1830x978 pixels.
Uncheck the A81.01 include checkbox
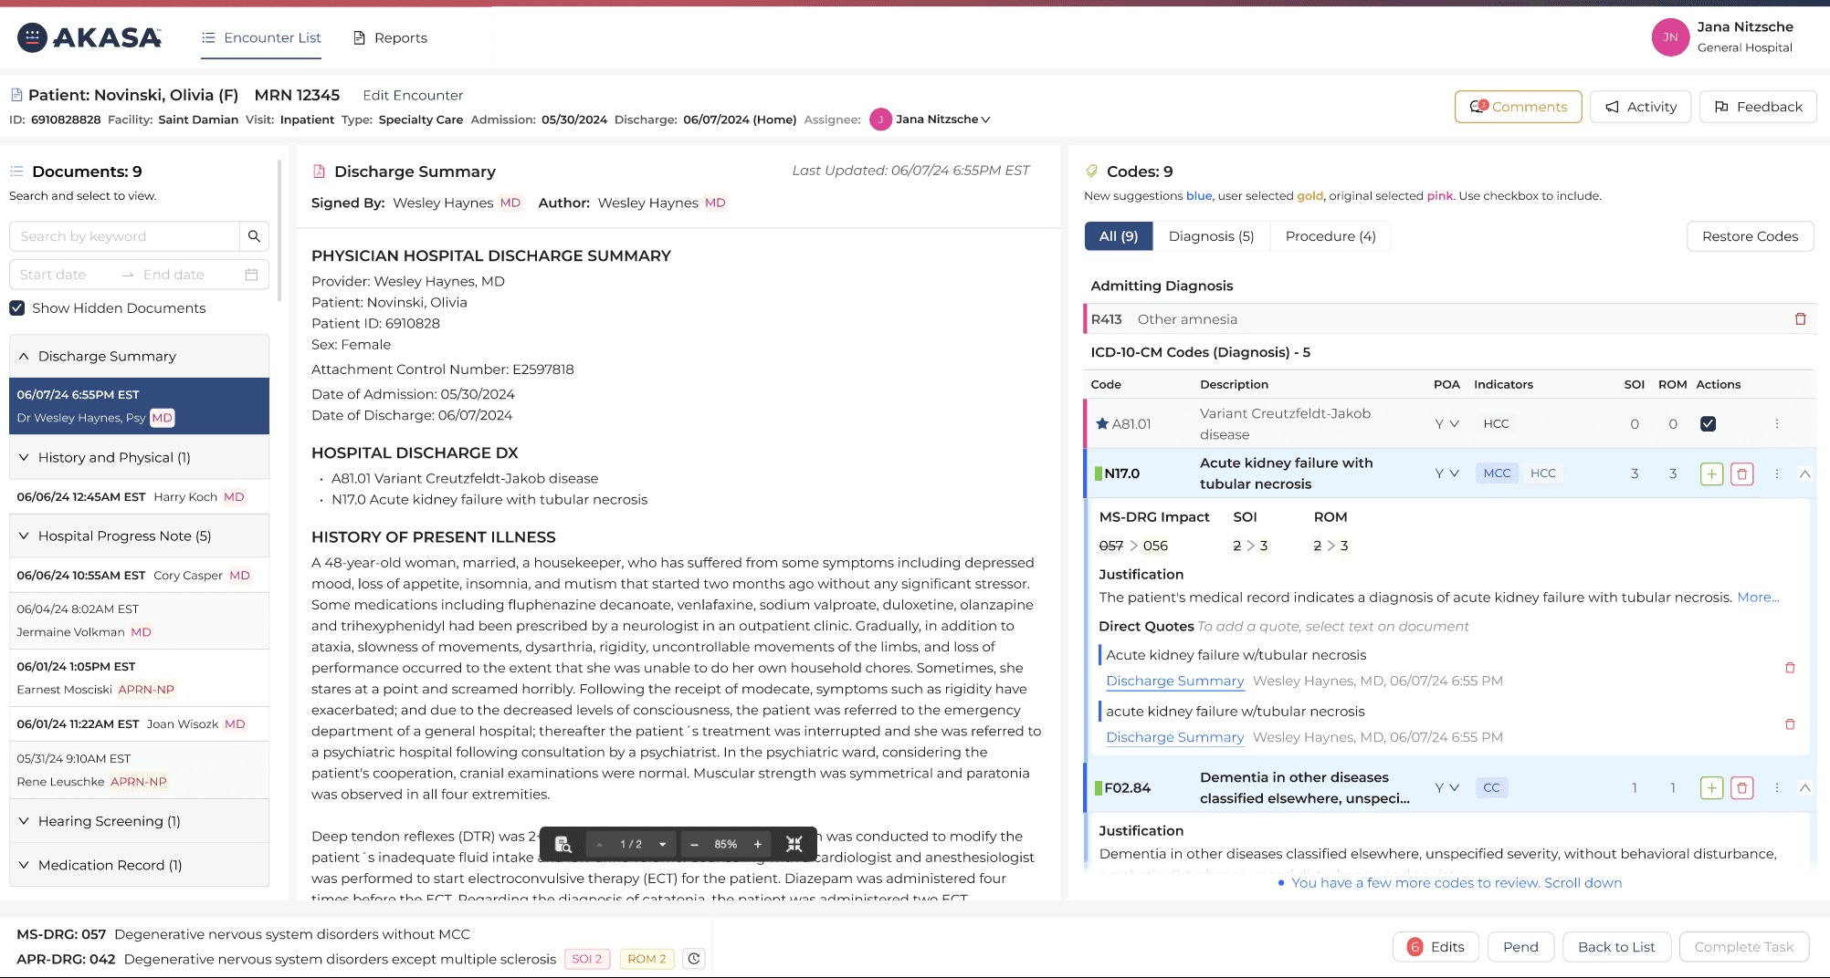(1709, 423)
